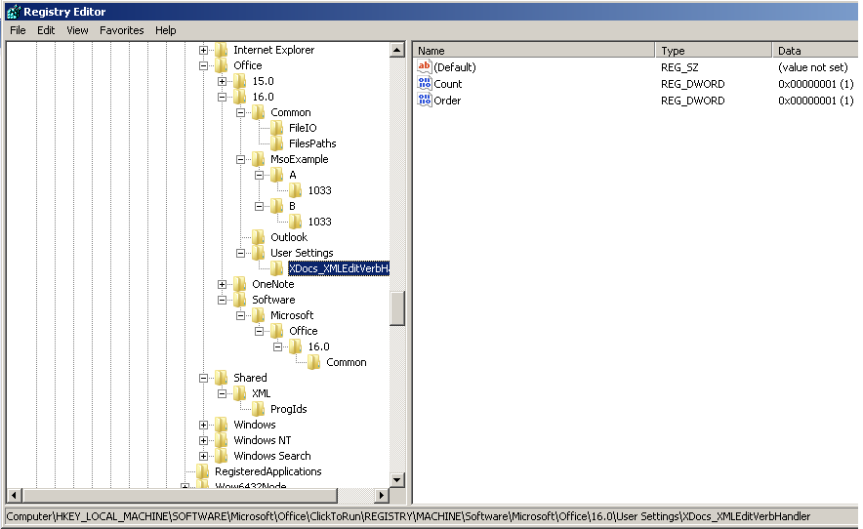
Task: Select the 1033 key under B
Action: click(x=319, y=222)
